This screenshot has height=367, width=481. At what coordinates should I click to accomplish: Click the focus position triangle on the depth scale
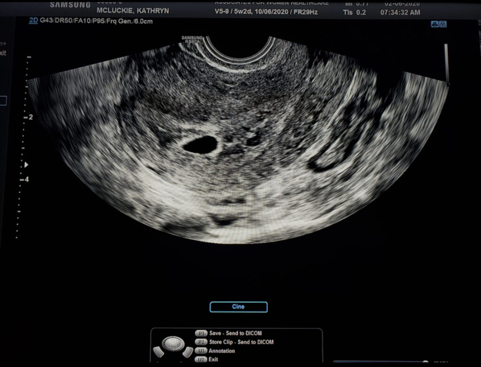pos(26,165)
